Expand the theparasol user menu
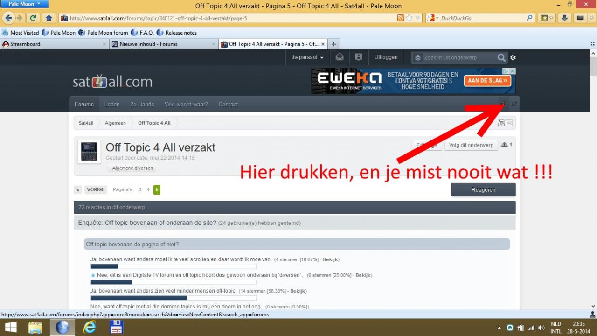 point(307,57)
